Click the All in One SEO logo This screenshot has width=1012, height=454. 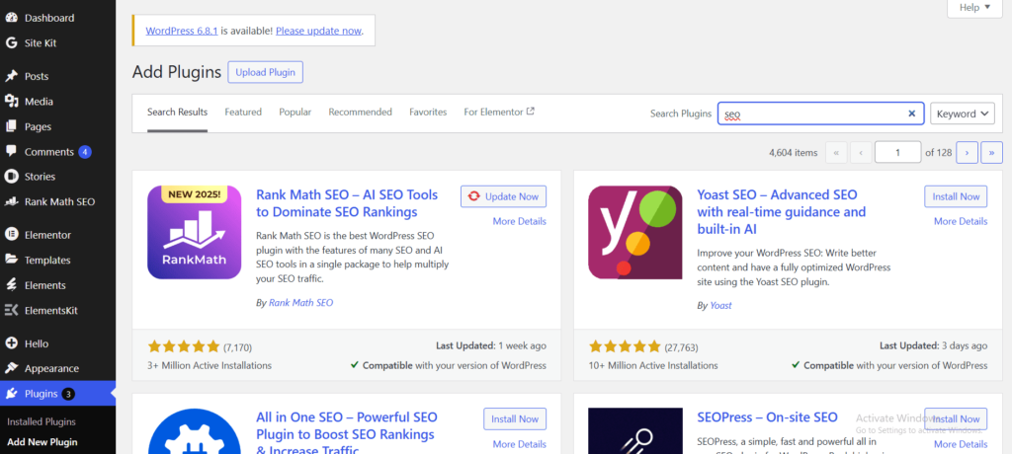(x=195, y=430)
